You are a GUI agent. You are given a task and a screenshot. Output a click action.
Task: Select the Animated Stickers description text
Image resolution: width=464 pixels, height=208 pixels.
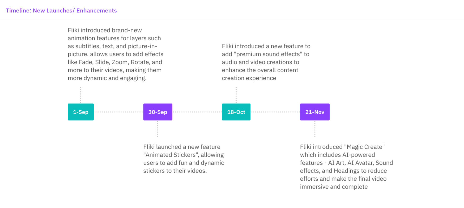[x=184, y=159]
